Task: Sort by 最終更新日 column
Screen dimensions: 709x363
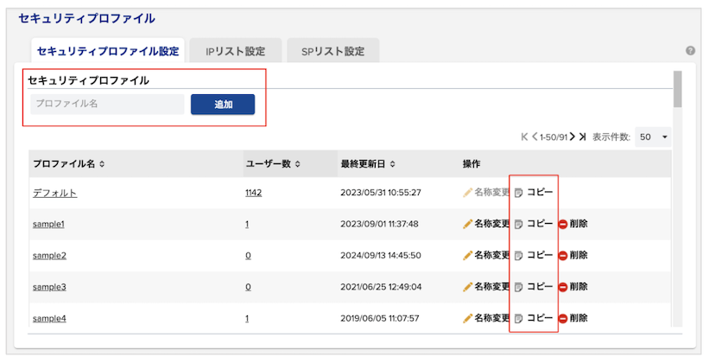Action: click(392, 164)
